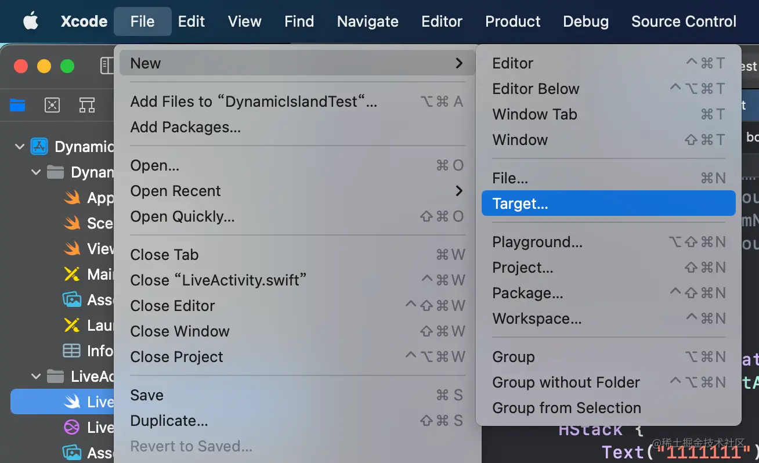This screenshot has width=759, height=463.
Task: Choose New Editor in submenu
Action: 609,63
